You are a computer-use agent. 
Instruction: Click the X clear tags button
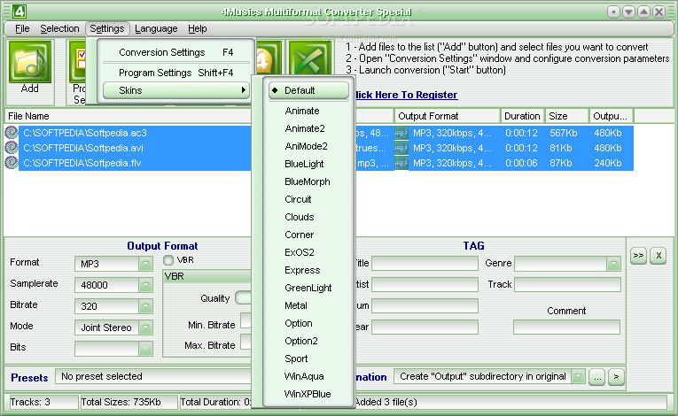[659, 255]
